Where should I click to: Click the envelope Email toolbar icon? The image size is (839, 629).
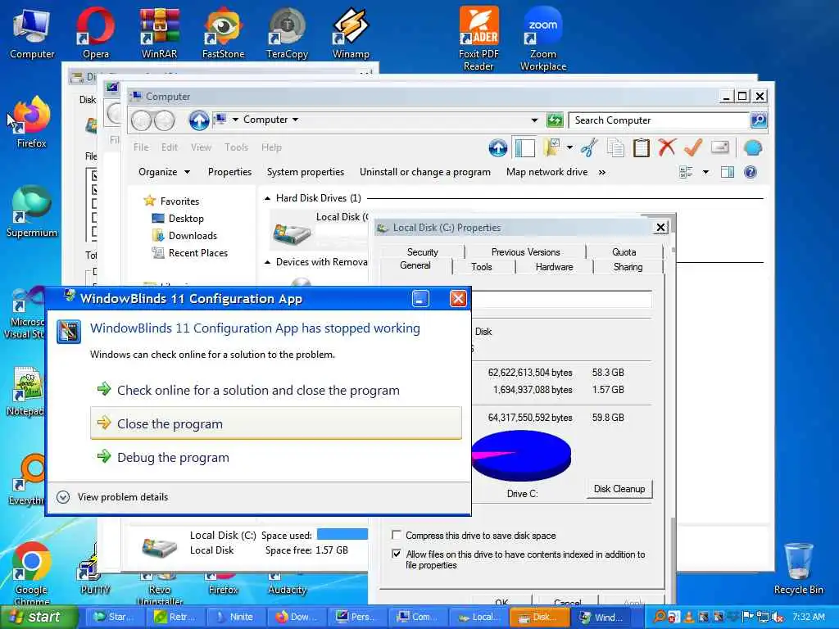[719, 147]
